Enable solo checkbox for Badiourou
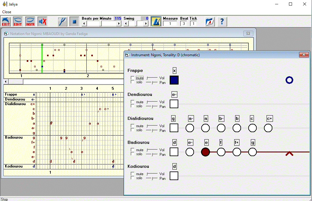This screenshot has height=201, width=312. (132, 154)
